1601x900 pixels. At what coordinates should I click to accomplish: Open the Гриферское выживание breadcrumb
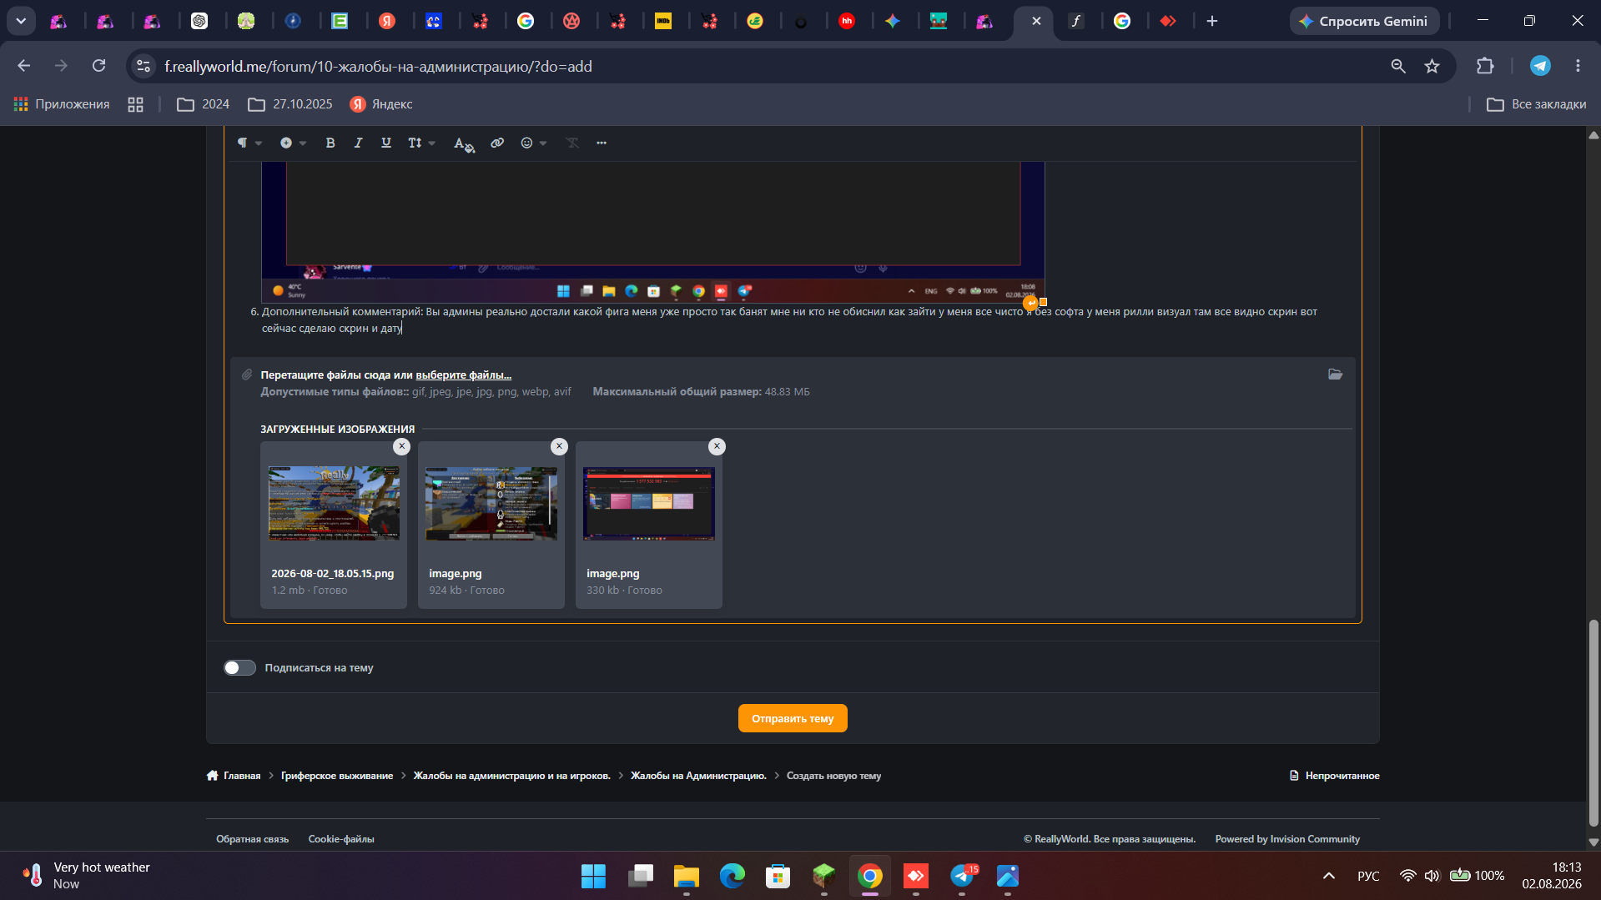click(337, 776)
